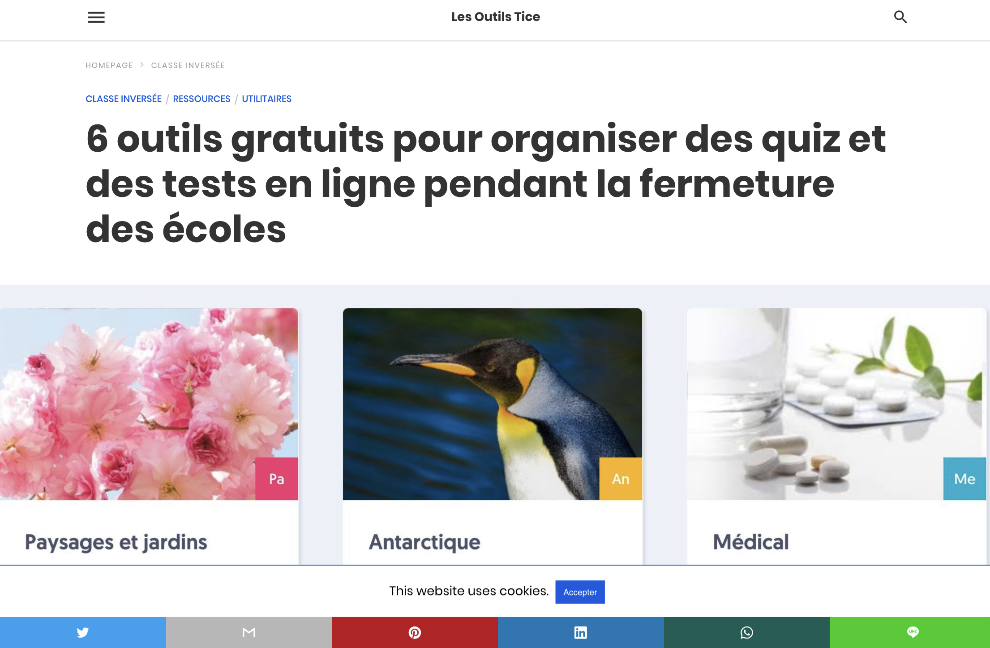Image resolution: width=990 pixels, height=648 pixels.
Task: Click the Les Outils Tice site title
Action: pos(496,17)
